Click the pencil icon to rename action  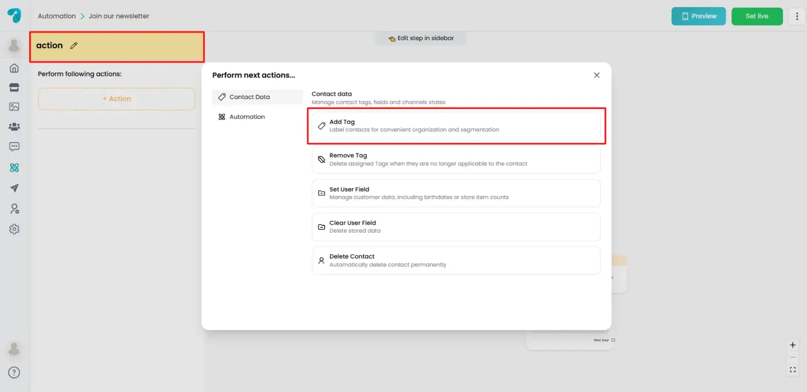(x=74, y=46)
